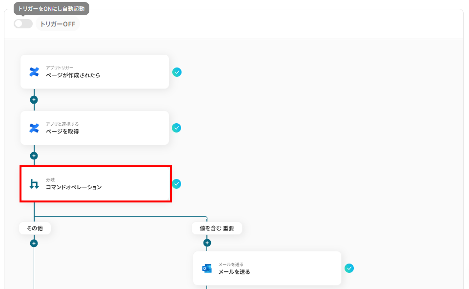The height and width of the screenshot is (289, 469).
Task: Add step under その他 branch
Action: 34,243
